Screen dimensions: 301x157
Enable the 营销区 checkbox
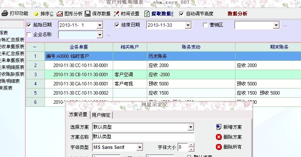click(205, 25)
